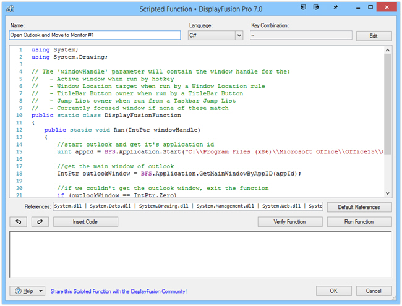Click the Verify Function button
Screen dimensions: 402x306
click(x=289, y=222)
